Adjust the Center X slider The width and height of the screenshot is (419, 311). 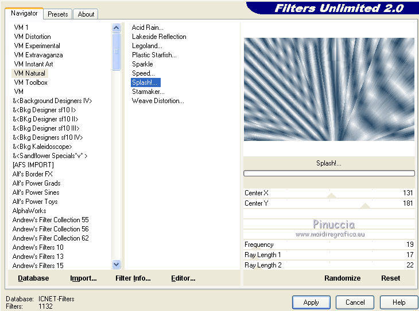(329, 193)
